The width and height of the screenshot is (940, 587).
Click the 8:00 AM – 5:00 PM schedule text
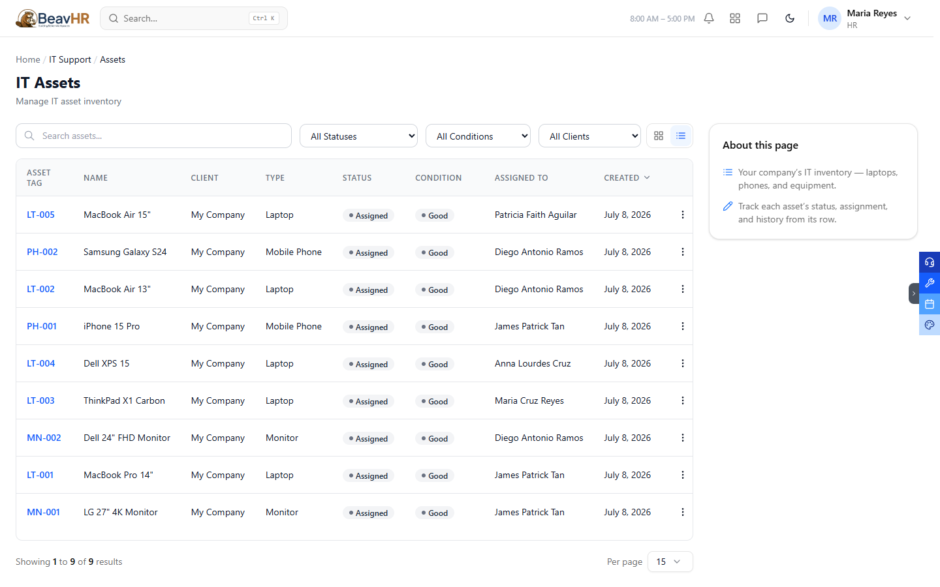[662, 18]
